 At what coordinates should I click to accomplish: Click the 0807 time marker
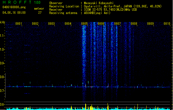(117, 24)
